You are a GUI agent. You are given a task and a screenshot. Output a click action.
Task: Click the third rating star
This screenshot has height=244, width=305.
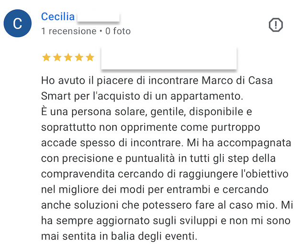coord(68,58)
